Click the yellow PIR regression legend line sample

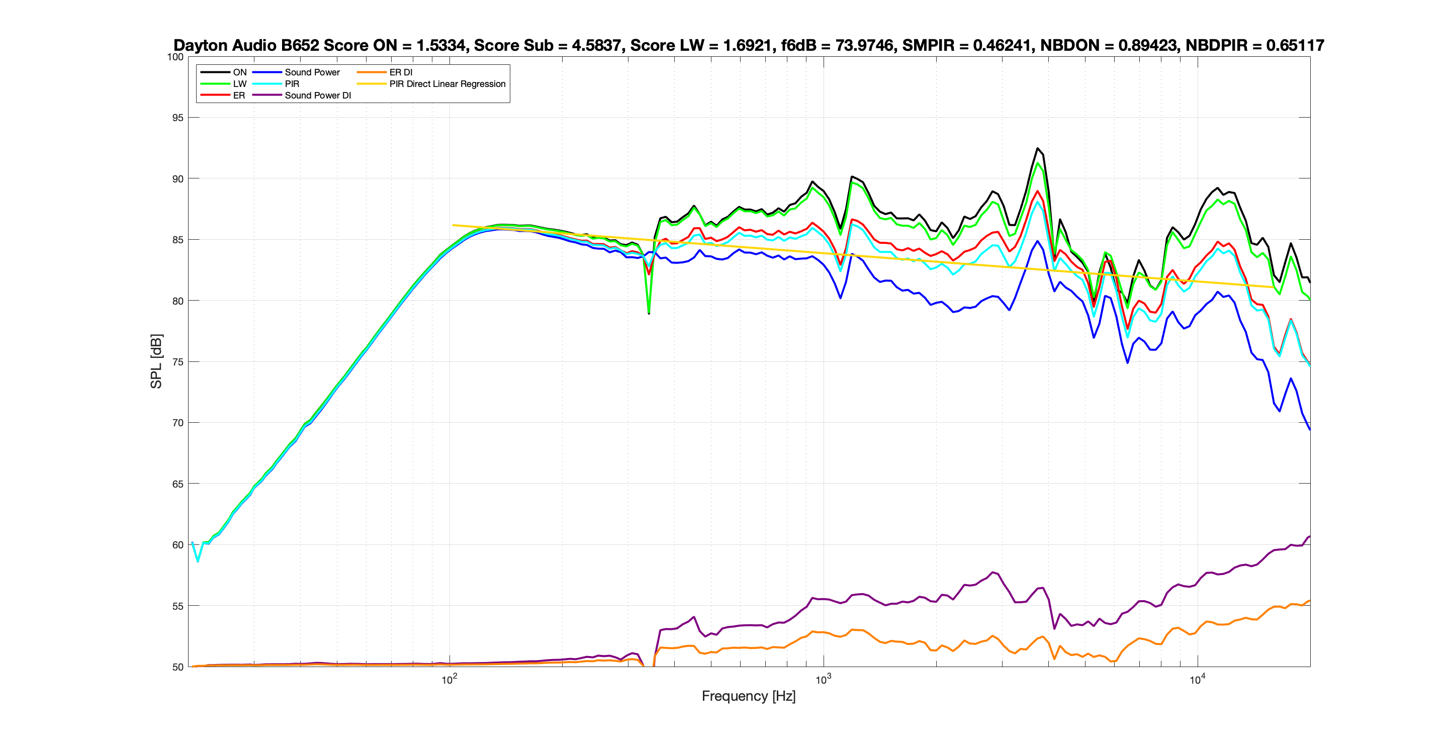pos(371,84)
